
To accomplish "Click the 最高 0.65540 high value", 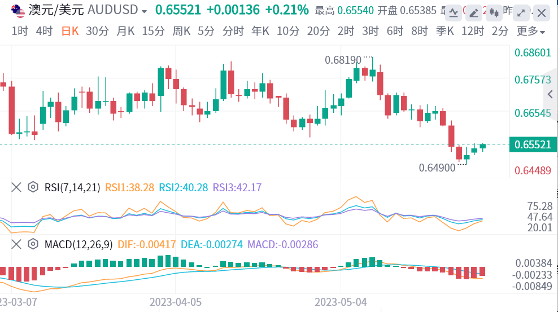I will 344,11.
